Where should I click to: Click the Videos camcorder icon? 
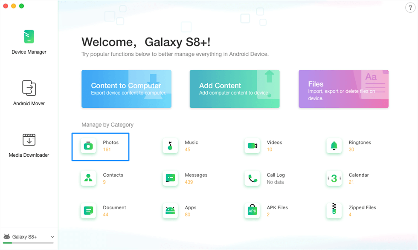click(252, 146)
